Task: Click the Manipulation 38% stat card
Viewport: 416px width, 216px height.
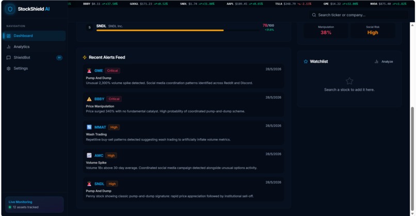Action: click(326, 31)
